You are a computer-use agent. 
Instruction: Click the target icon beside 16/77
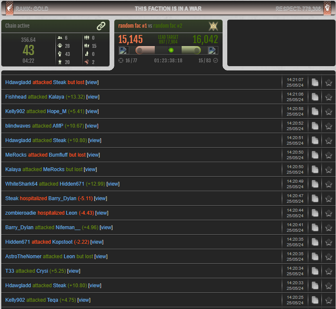121,60
